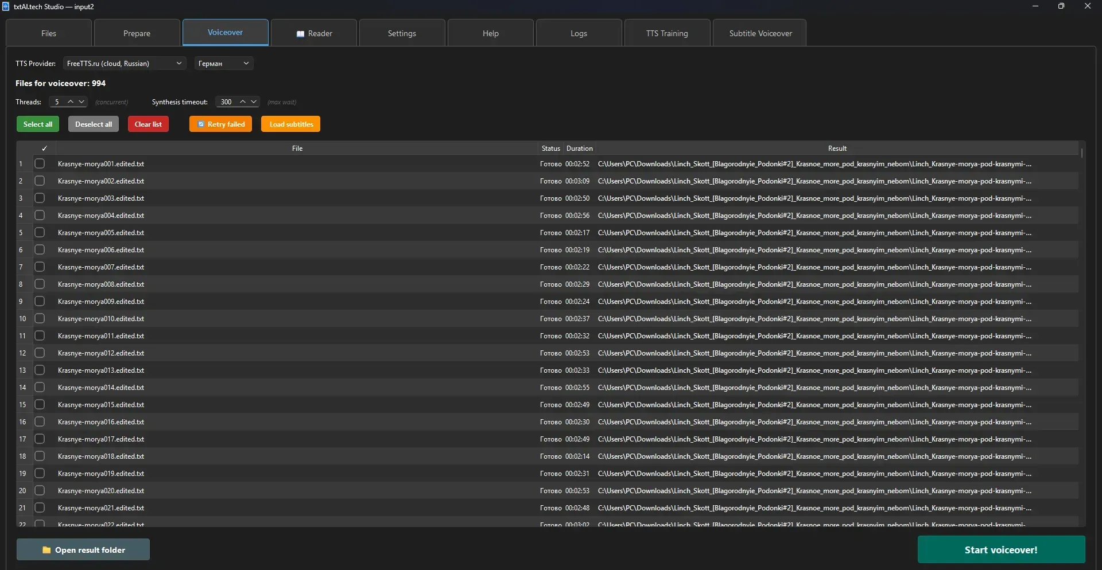The image size is (1102, 570).
Task: Check the Krasnye-morya001.edited.txt checkbox
Action: [39, 163]
